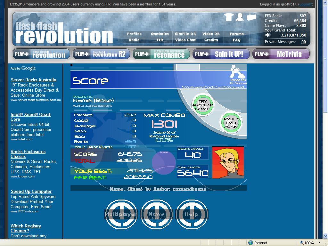Click the Multiplayer circle button
The image size is (328, 246).
121,214
